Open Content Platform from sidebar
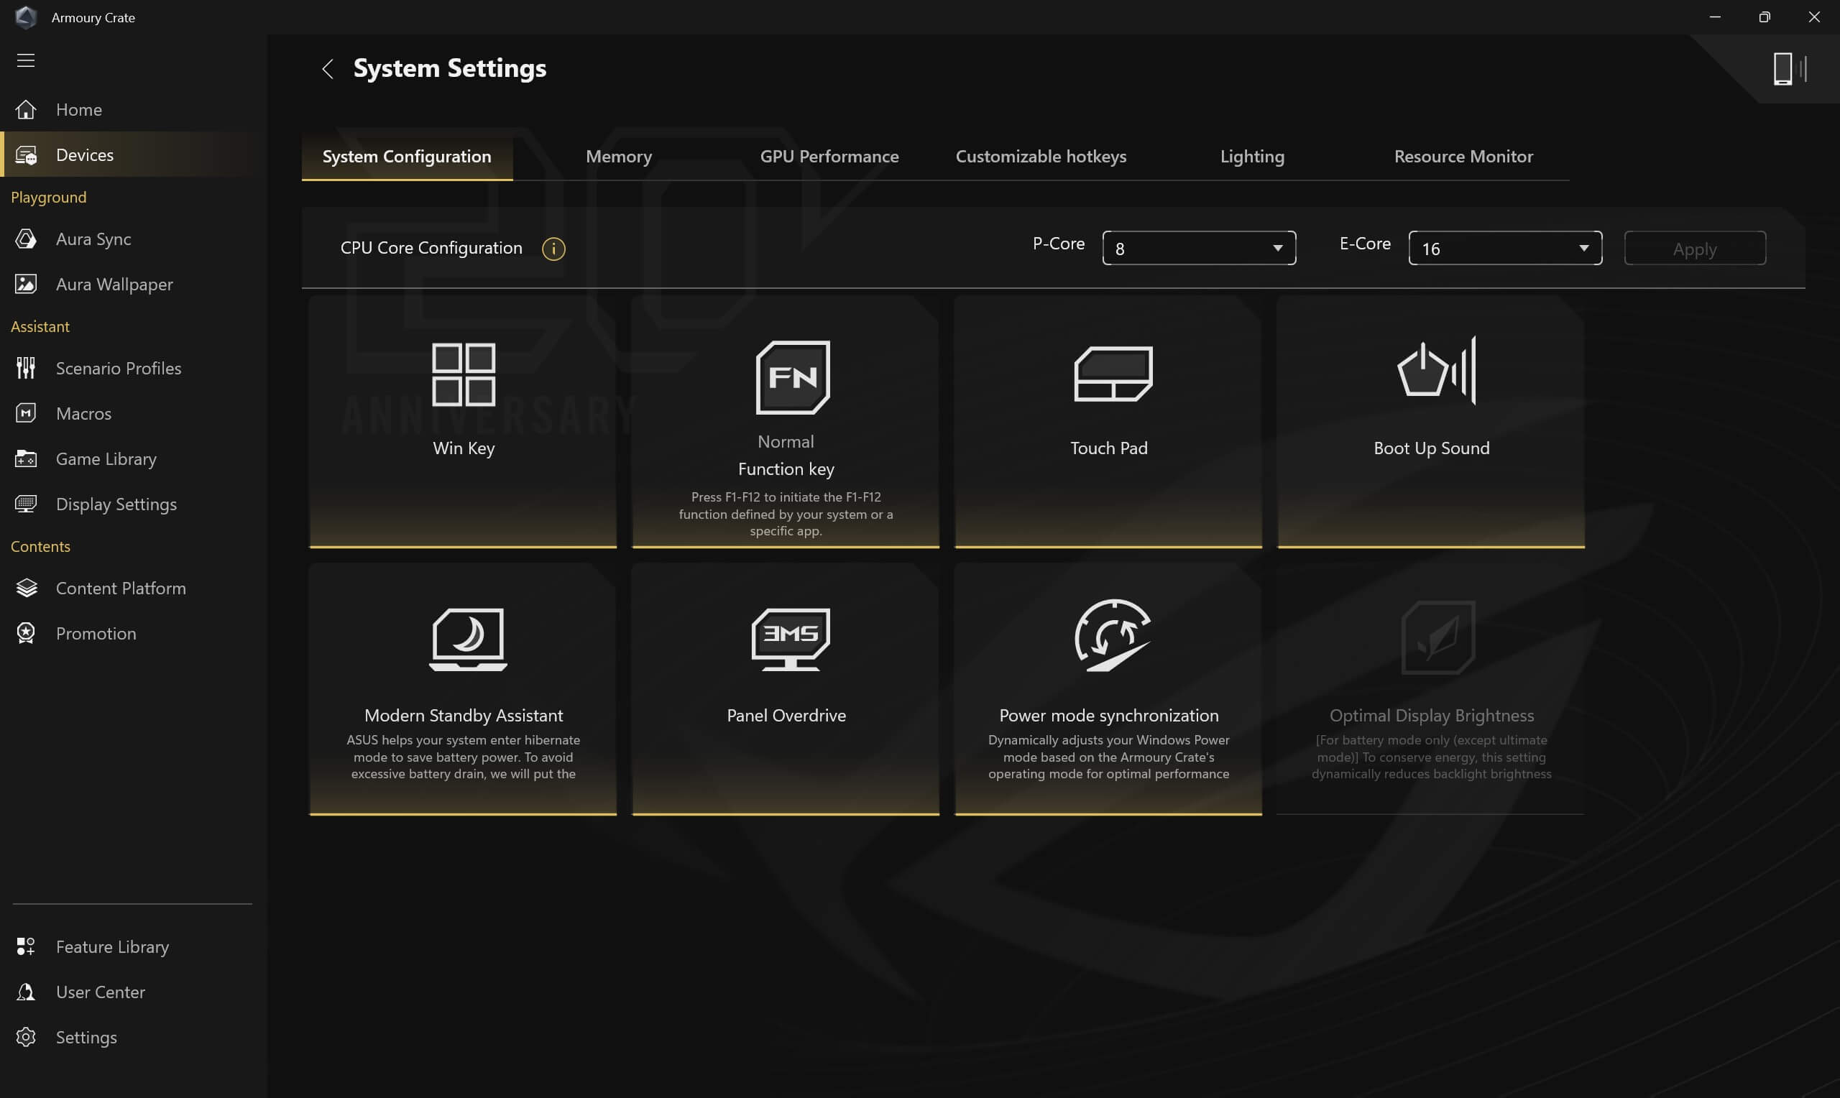This screenshot has width=1840, height=1098. pyautogui.click(x=133, y=589)
